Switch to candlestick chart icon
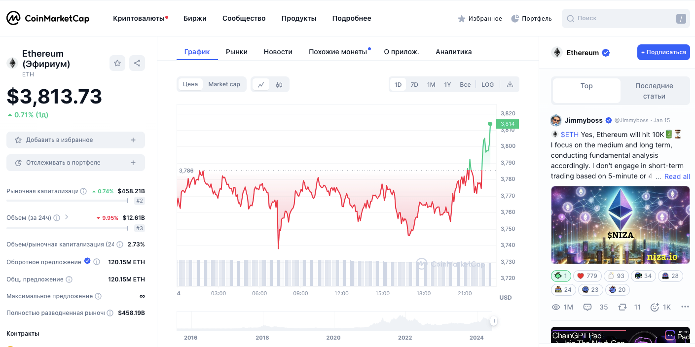Image resolution: width=695 pixels, height=347 pixels. pyautogui.click(x=279, y=84)
